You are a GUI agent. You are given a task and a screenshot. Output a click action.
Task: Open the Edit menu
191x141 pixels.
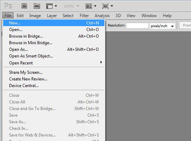[x=20, y=16]
